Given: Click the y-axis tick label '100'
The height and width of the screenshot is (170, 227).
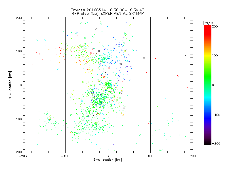Looking at the screenshot, I should click(19, 51).
